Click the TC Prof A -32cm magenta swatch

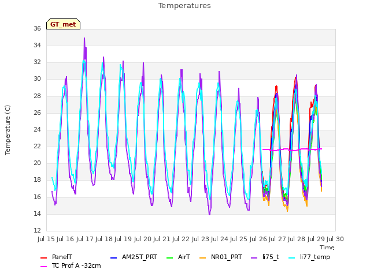coord(44,267)
